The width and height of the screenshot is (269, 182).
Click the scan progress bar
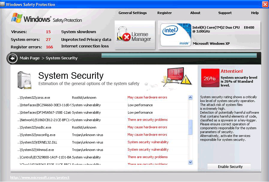179,55
